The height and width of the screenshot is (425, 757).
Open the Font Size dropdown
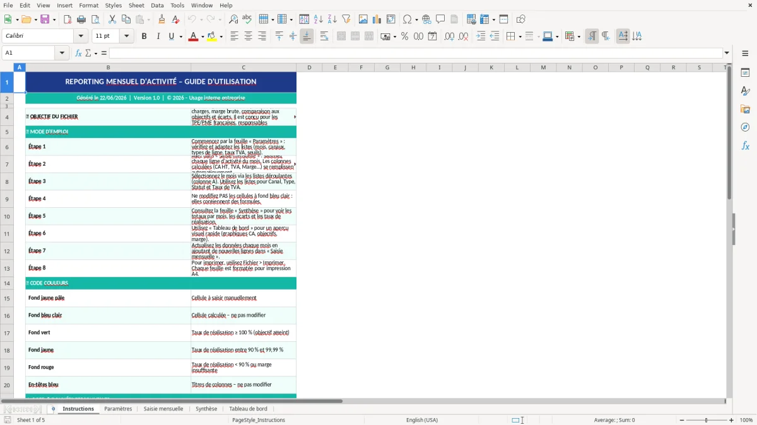pyautogui.click(x=127, y=37)
